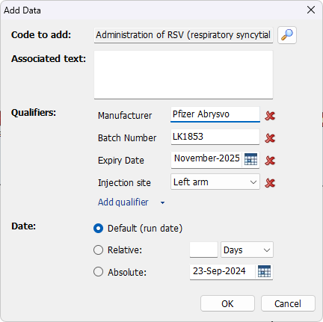
Task: Click the Add qualifier link
Action: [123, 202]
